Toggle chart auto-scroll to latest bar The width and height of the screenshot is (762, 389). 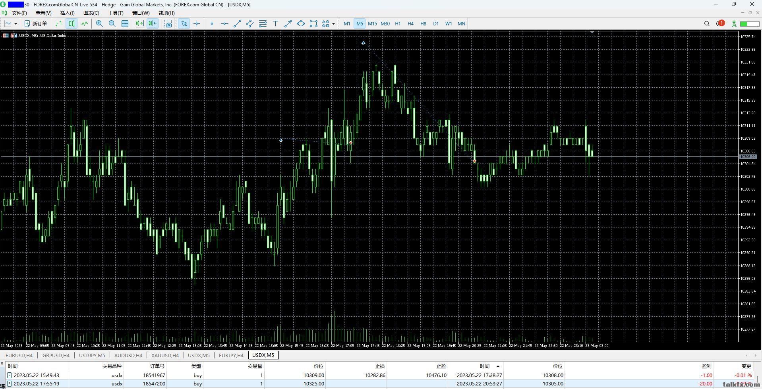point(139,24)
